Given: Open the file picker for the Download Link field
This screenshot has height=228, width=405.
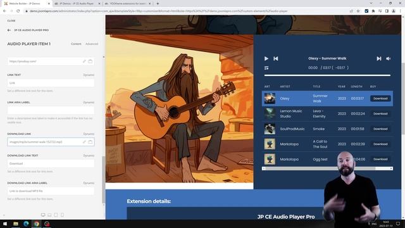Looking at the screenshot, I should (90, 142).
